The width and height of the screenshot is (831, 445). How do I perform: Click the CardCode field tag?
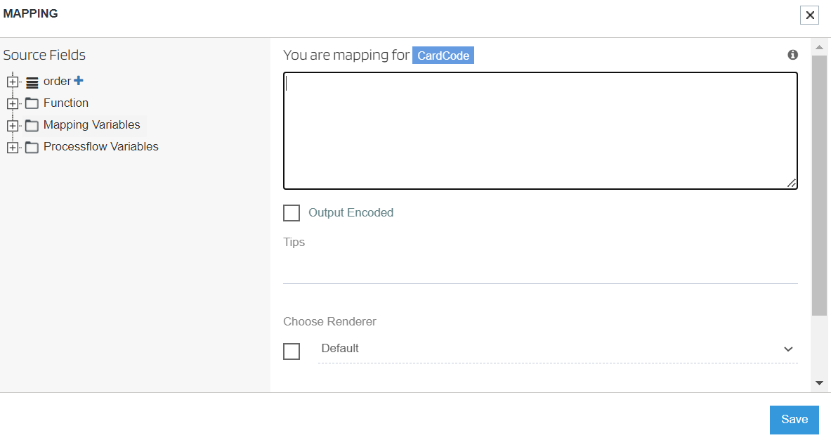(443, 56)
